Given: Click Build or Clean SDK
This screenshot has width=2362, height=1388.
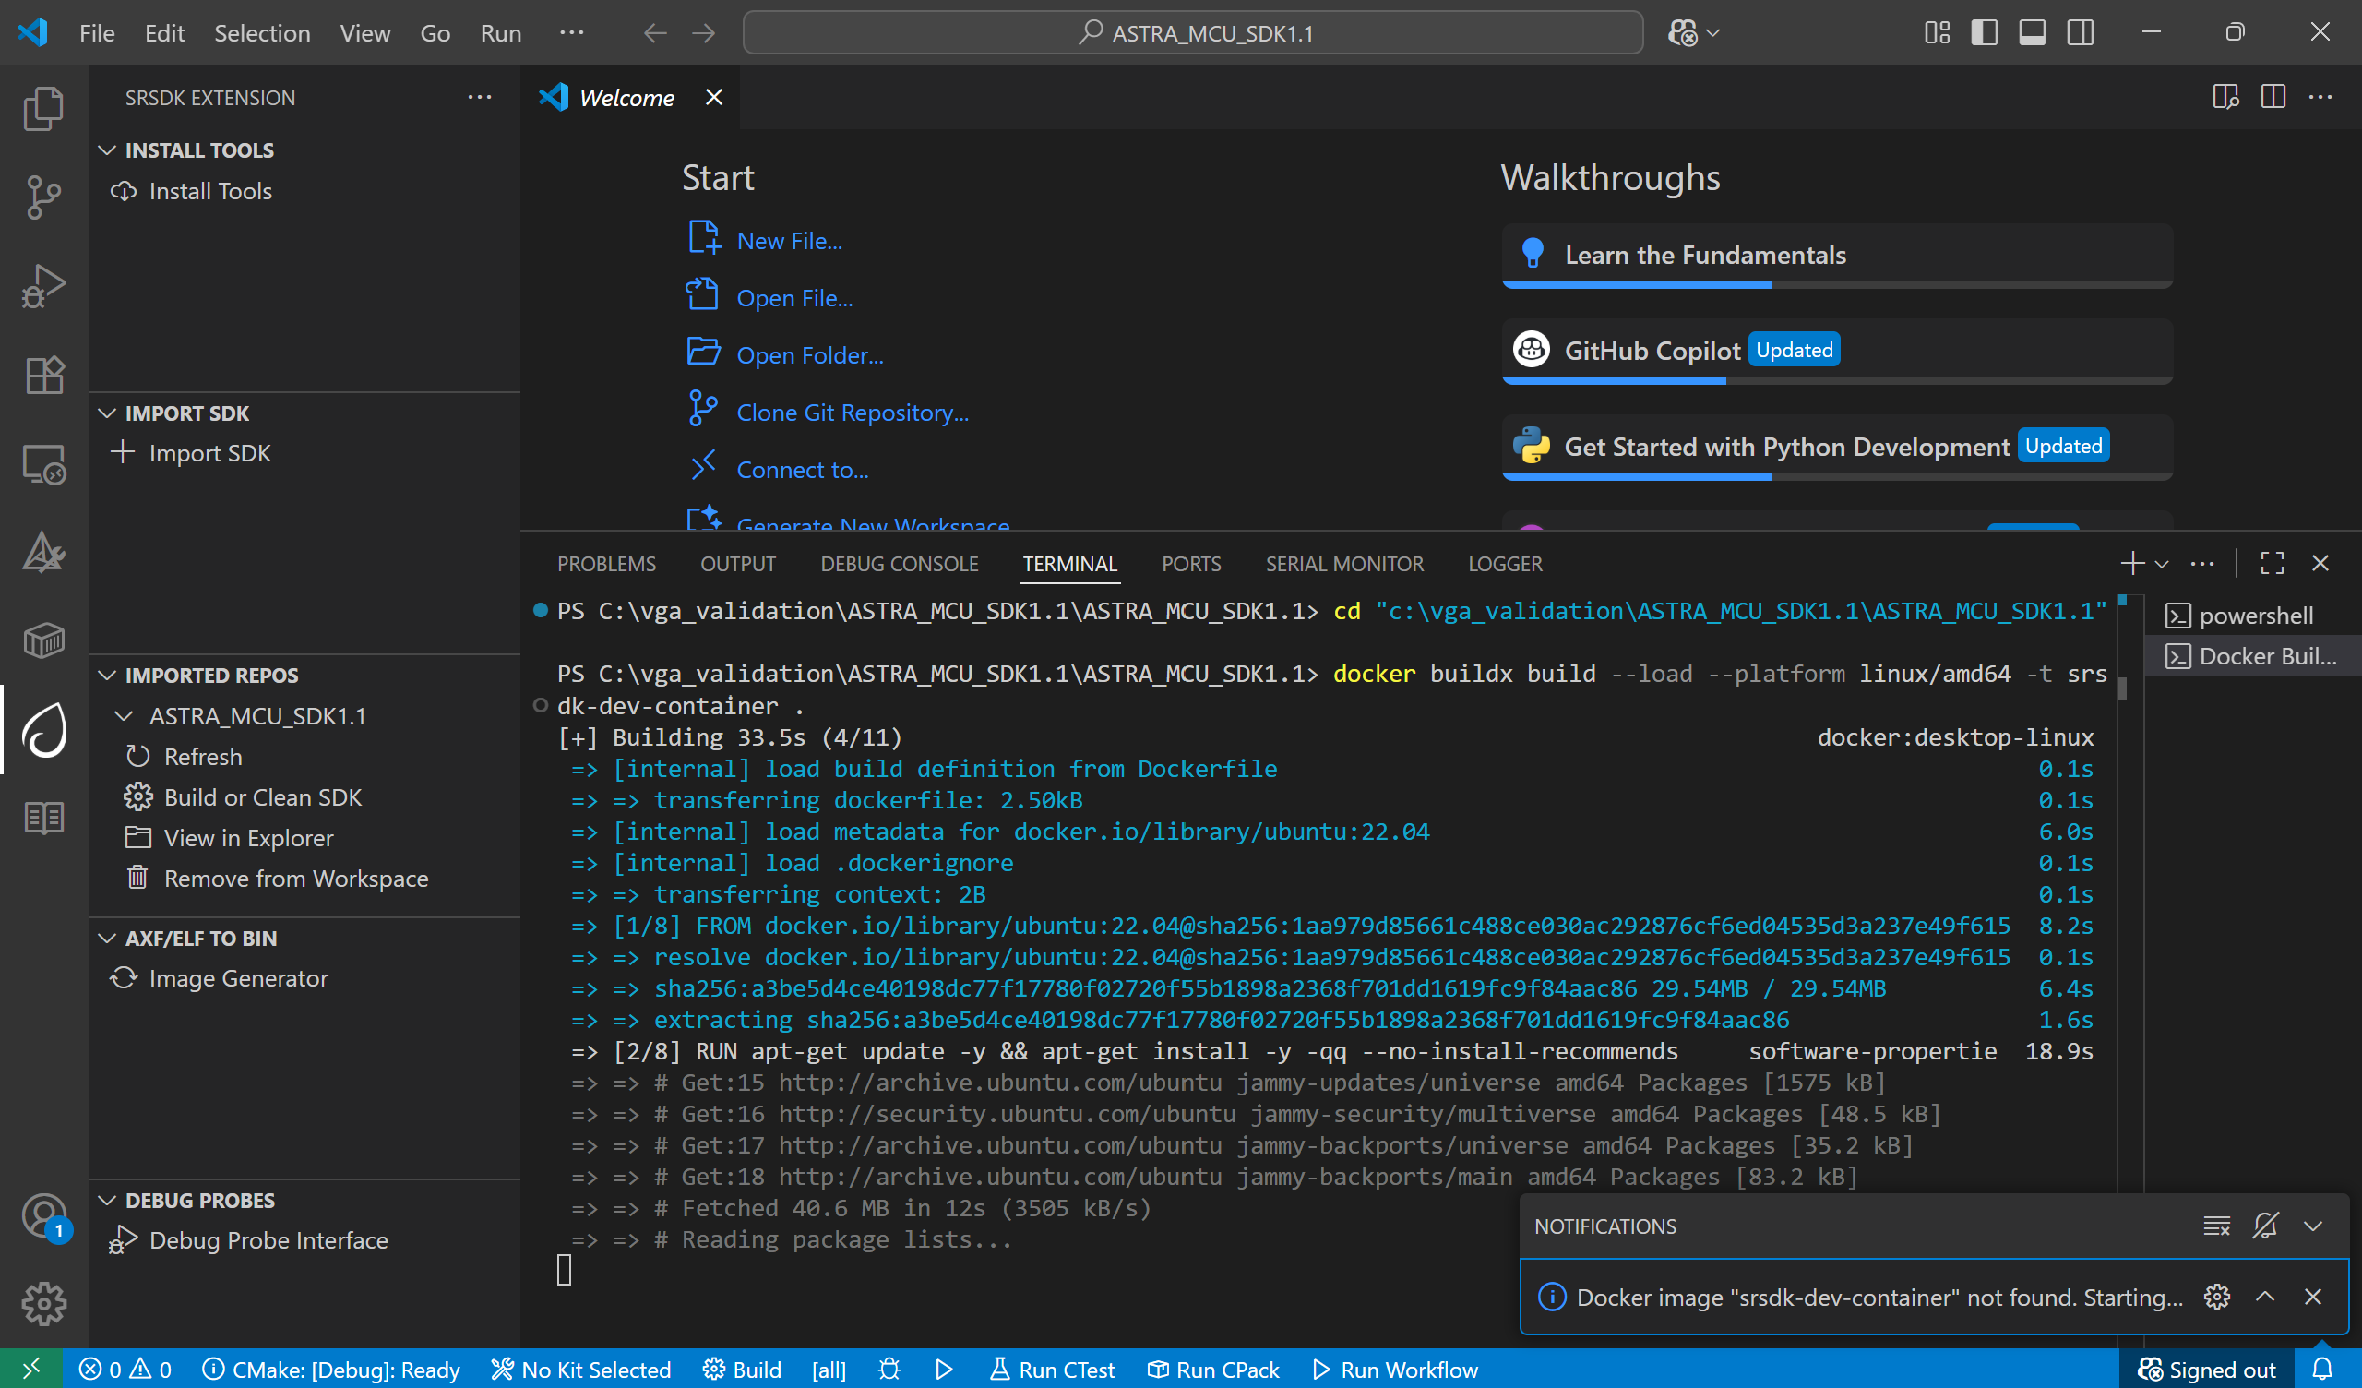Looking at the screenshot, I should 262,797.
